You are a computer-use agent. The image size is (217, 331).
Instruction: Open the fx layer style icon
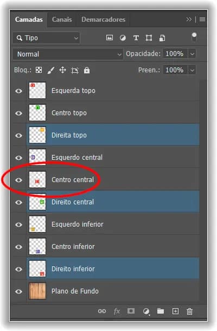117,311
